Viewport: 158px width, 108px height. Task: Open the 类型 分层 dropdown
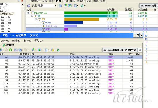tap(55, 6)
